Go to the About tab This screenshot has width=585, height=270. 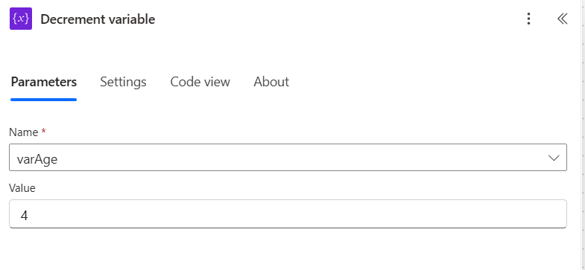(271, 82)
